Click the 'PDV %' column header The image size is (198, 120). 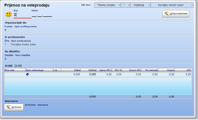point(117,70)
